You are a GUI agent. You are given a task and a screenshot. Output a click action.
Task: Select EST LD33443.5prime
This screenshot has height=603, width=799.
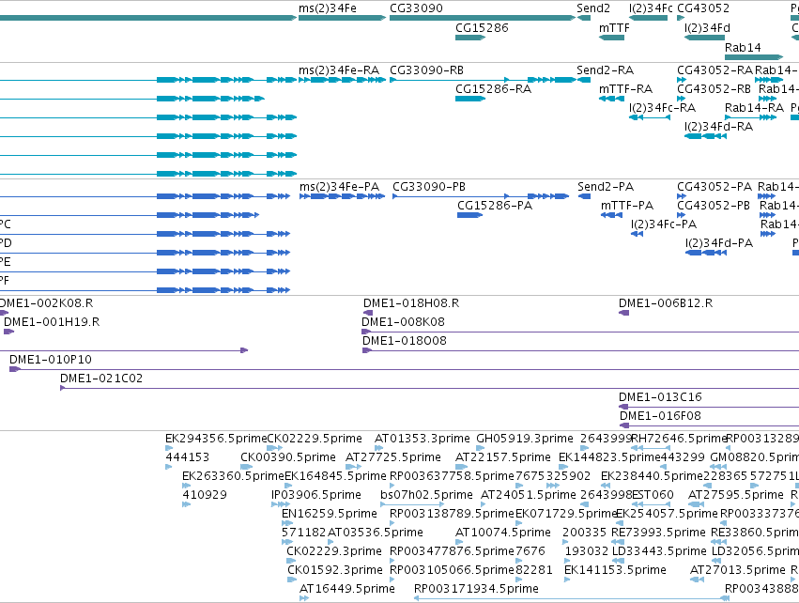617,561
